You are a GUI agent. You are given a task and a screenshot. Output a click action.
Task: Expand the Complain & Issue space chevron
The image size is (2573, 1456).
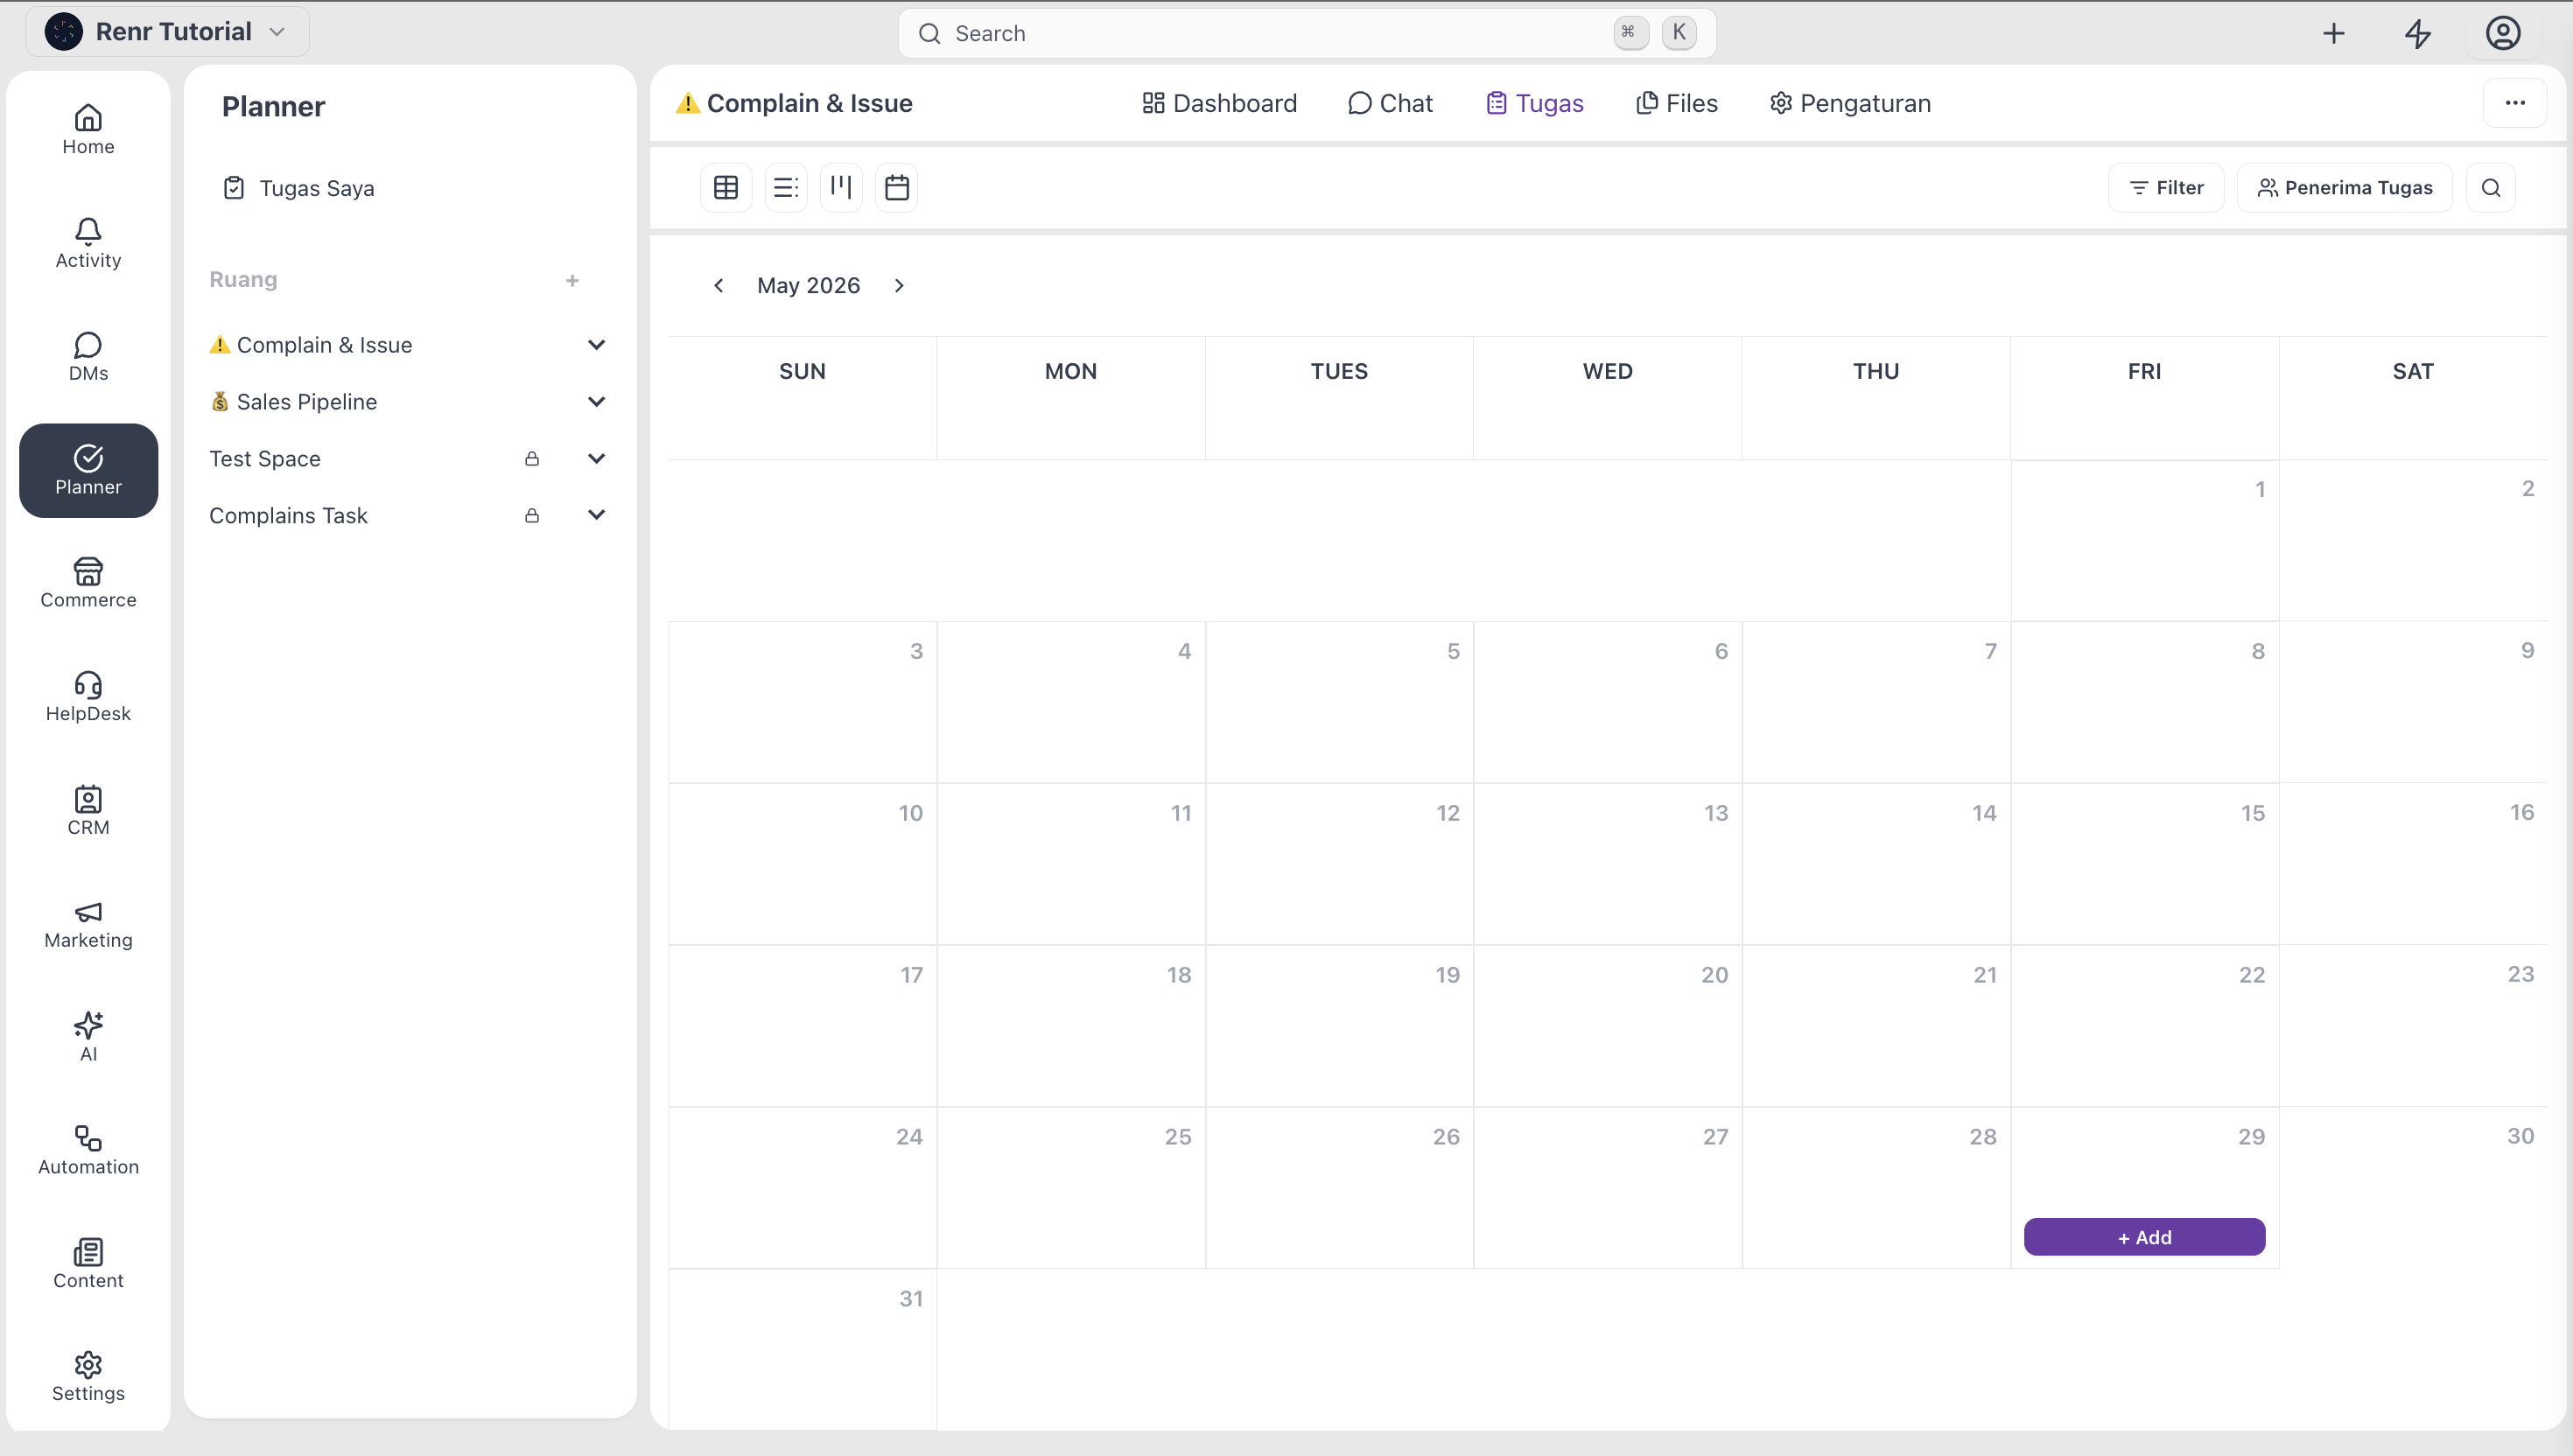point(596,345)
